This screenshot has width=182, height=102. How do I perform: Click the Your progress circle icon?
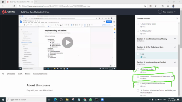coord(160,12)
